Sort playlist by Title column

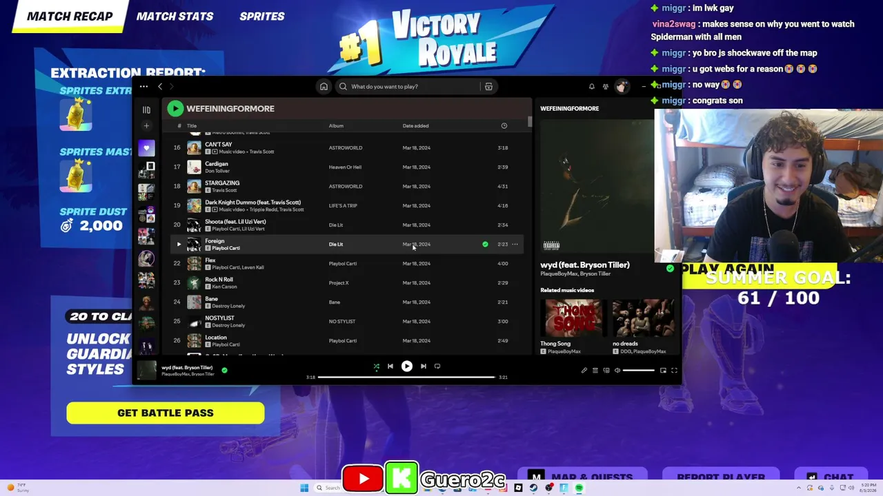(192, 126)
